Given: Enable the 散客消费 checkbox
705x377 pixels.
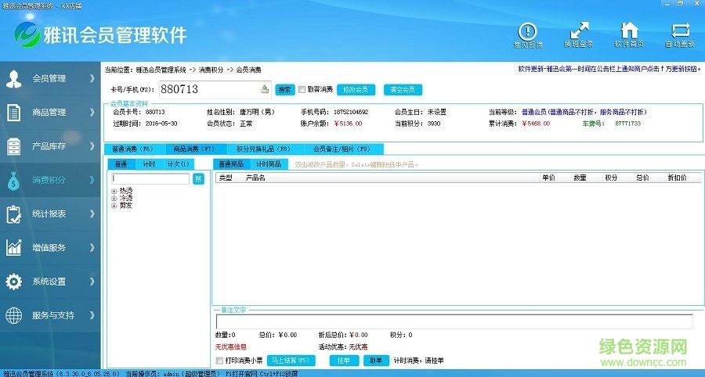Looking at the screenshot, I should pos(302,89).
